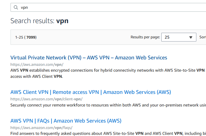Click the partially visible Sort label
Viewport: 206px width, 136px height.
coord(203,37)
